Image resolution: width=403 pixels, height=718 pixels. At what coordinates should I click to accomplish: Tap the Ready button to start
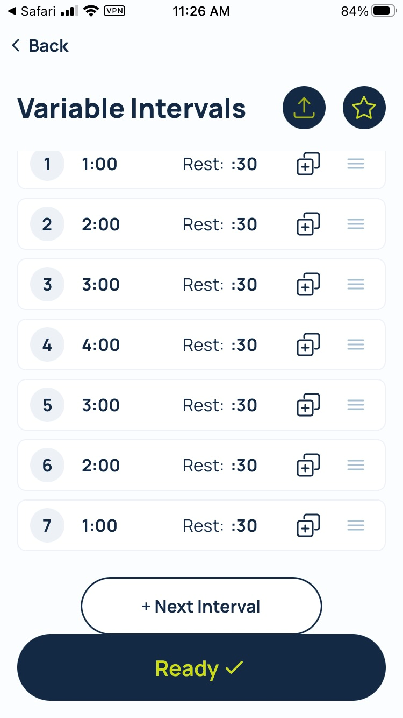[x=201, y=668]
